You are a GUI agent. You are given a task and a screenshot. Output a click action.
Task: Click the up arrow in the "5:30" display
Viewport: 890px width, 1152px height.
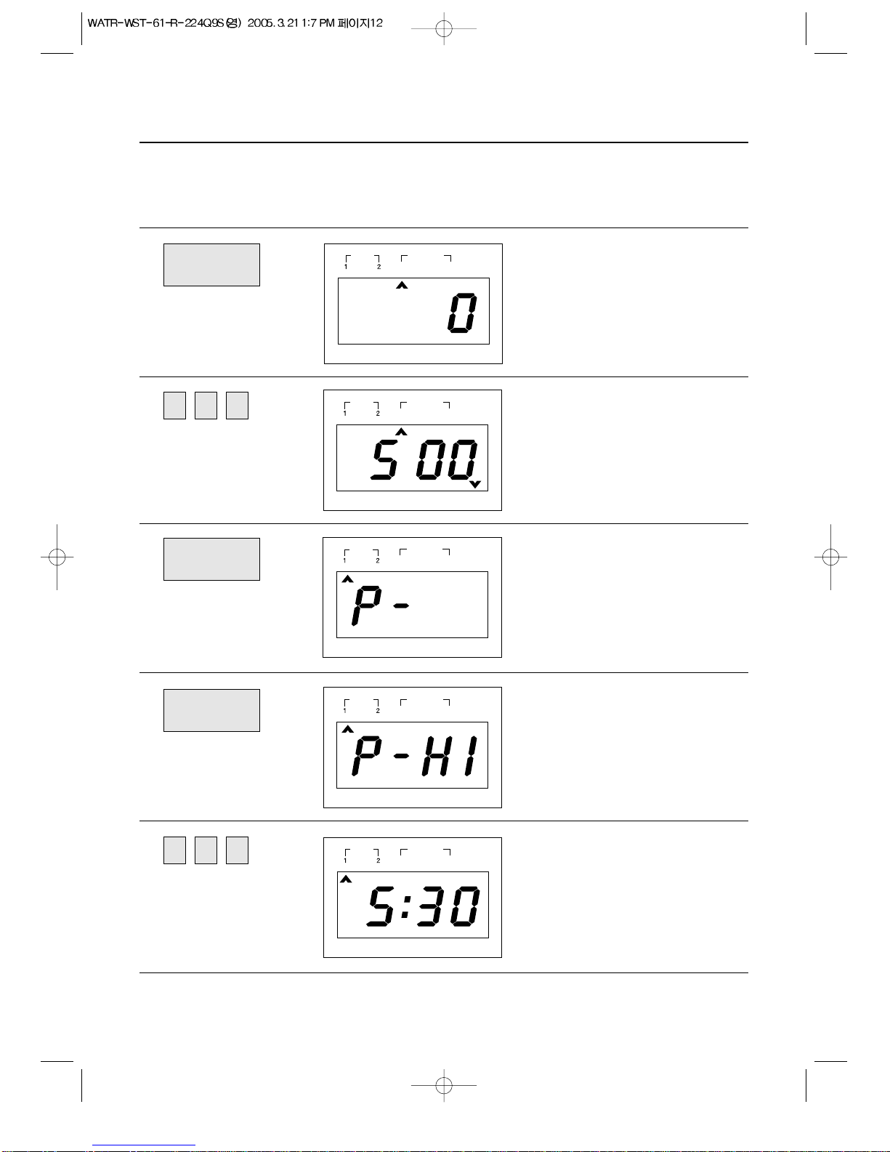click(346, 879)
